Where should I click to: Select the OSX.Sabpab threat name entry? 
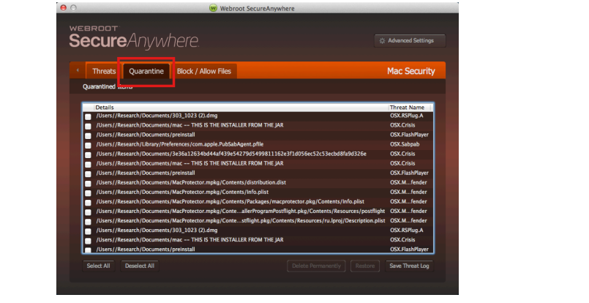pos(403,144)
